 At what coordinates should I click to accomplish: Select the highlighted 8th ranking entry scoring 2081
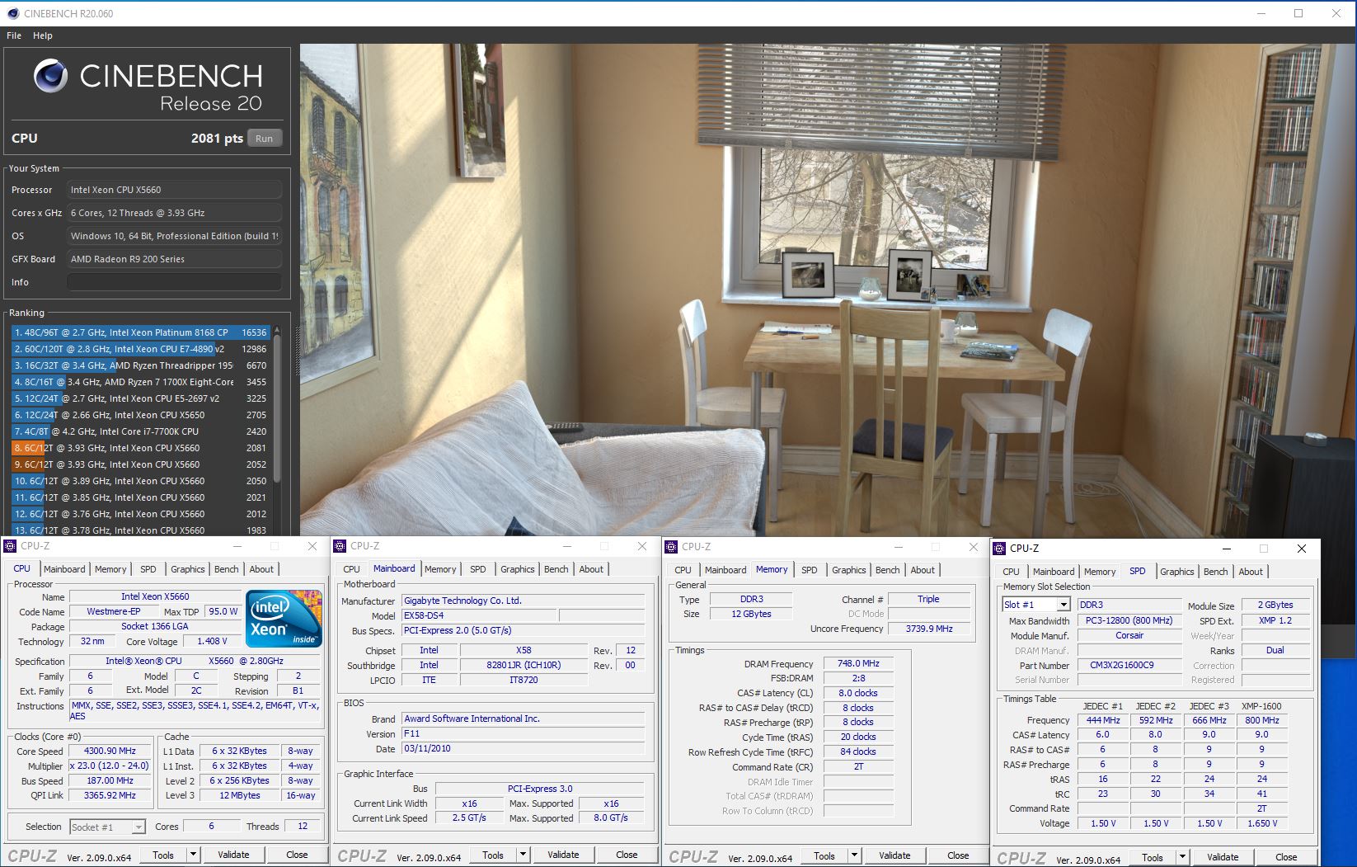(140, 448)
